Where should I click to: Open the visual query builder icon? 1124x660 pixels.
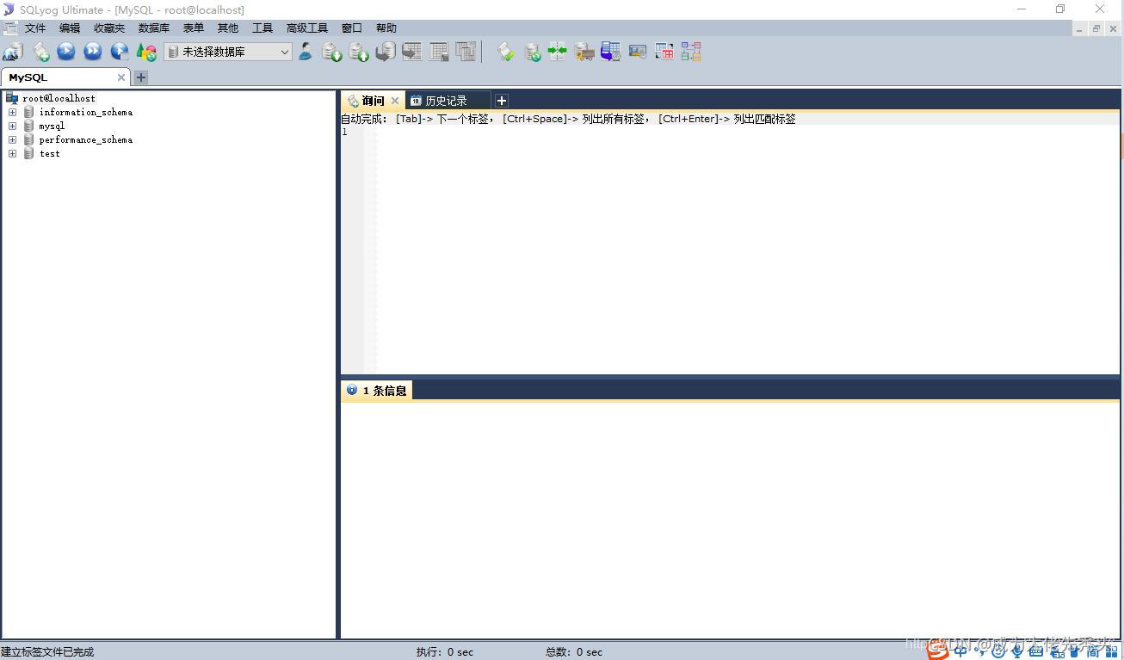click(x=664, y=52)
